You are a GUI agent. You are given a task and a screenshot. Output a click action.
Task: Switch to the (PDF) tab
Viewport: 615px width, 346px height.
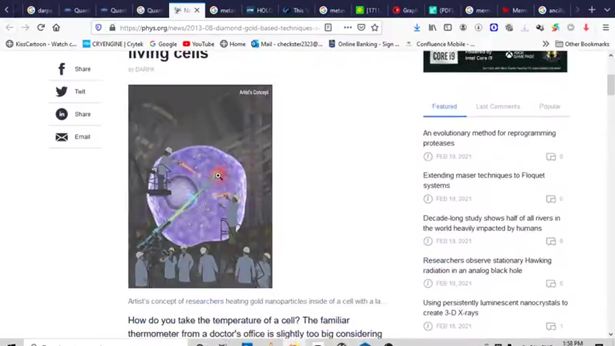442,10
